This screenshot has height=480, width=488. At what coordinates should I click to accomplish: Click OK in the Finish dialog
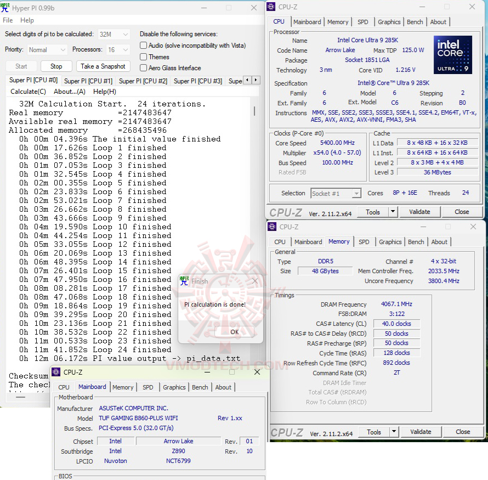234,332
